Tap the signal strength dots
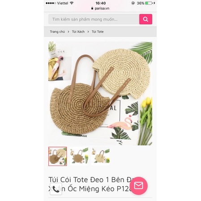This screenshot has width=201, height=201. [51, 3]
